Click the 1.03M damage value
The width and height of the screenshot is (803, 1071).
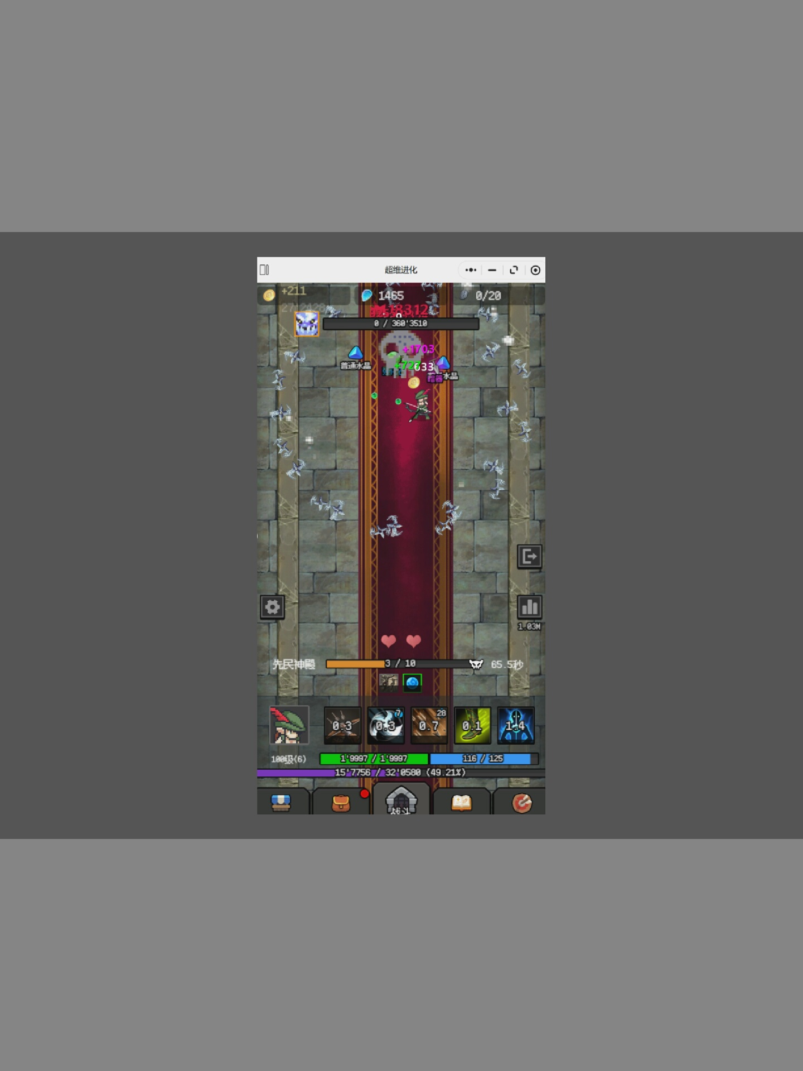click(529, 626)
